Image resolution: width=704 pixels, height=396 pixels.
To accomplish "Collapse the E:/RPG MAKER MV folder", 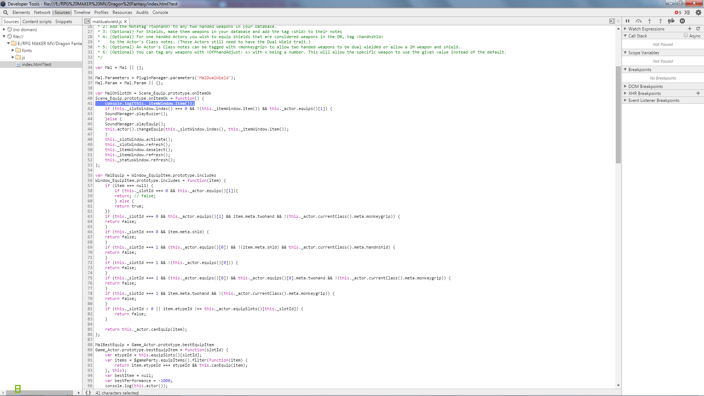I will (8, 43).
